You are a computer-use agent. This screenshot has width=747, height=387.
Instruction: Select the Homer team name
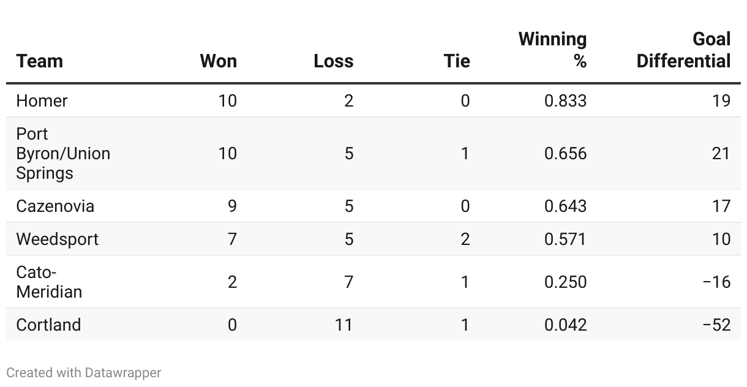(x=42, y=100)
